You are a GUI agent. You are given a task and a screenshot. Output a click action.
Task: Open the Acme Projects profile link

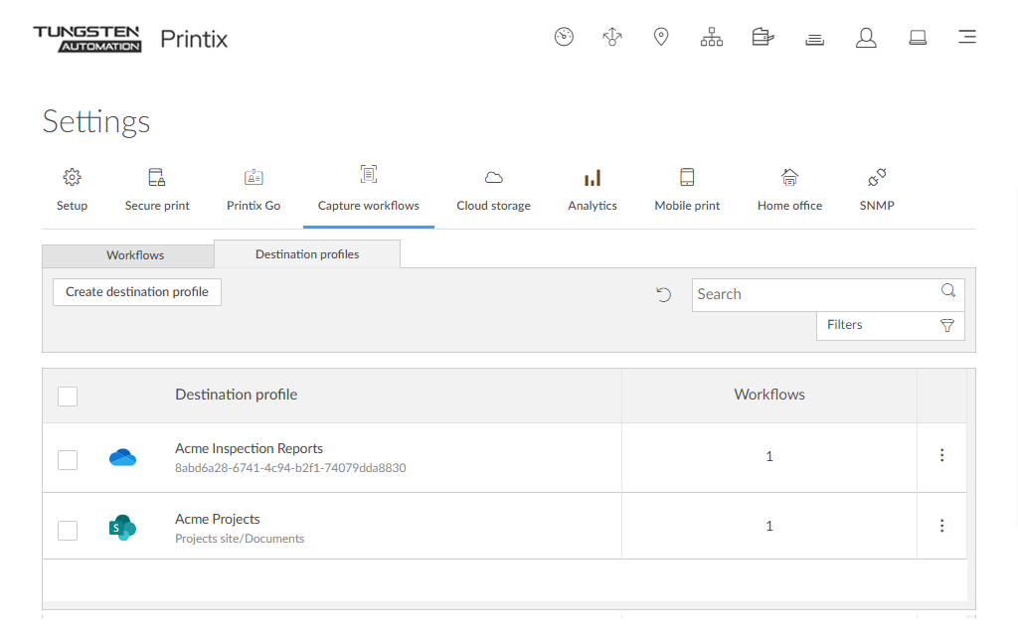(218, 519)
